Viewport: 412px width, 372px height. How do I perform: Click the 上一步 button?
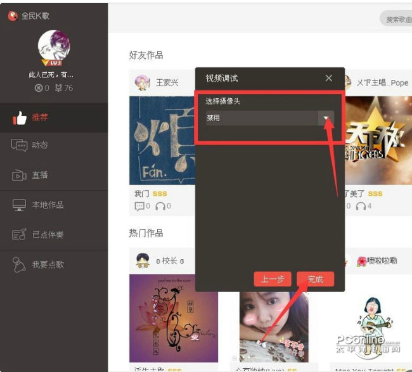click(273, 279)
